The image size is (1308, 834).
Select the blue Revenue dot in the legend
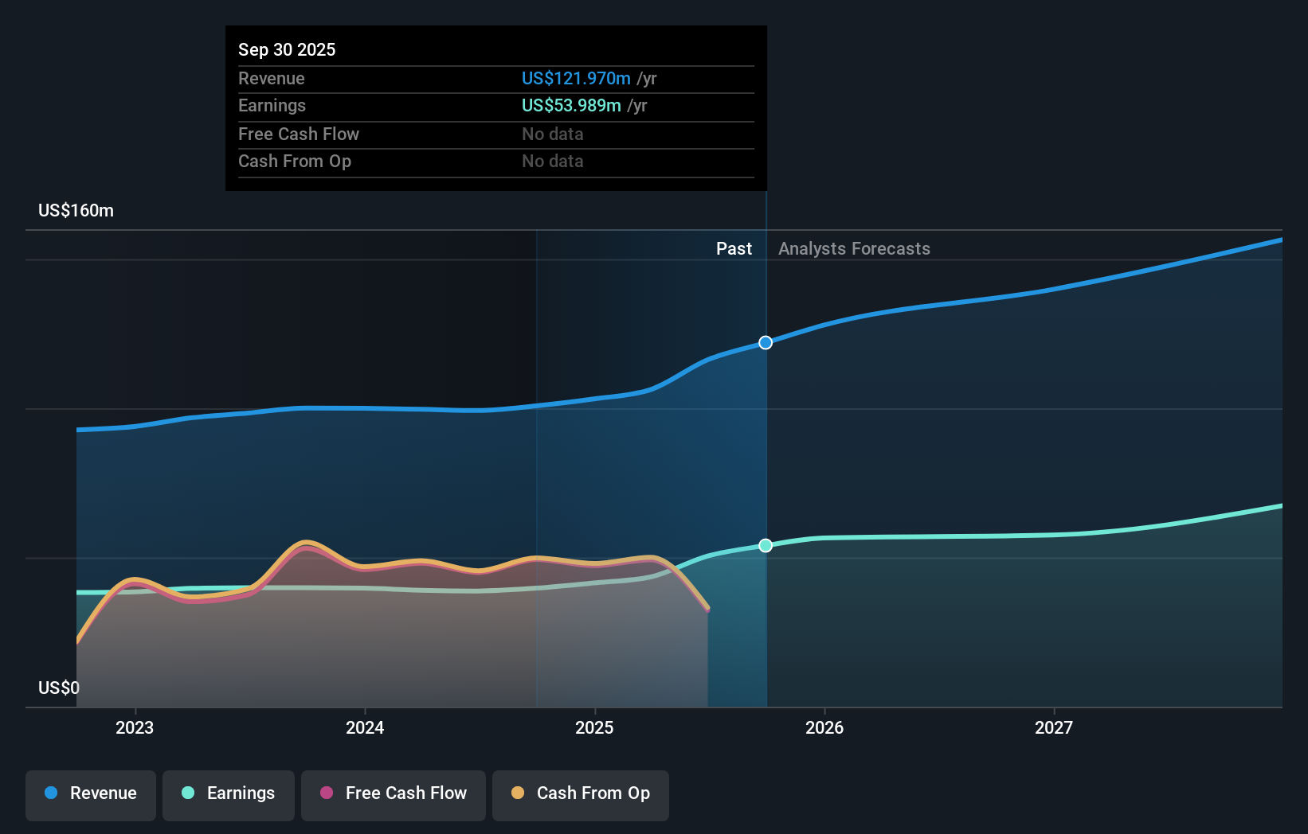point(51,794)
